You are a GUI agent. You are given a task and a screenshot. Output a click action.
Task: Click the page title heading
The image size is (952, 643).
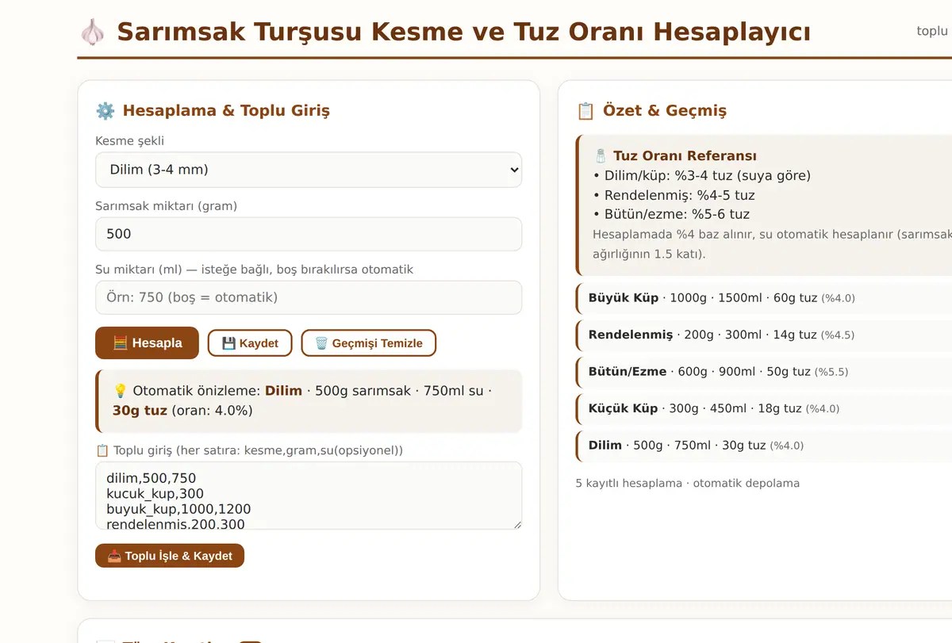(x=464, y=33)
